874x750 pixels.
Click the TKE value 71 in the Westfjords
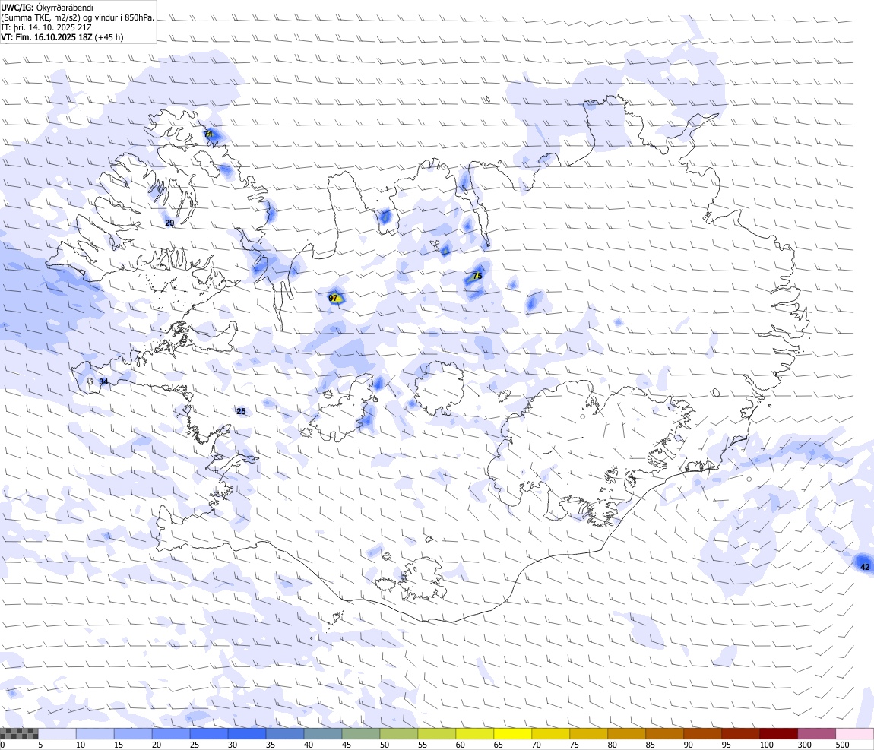coord(208,134)
